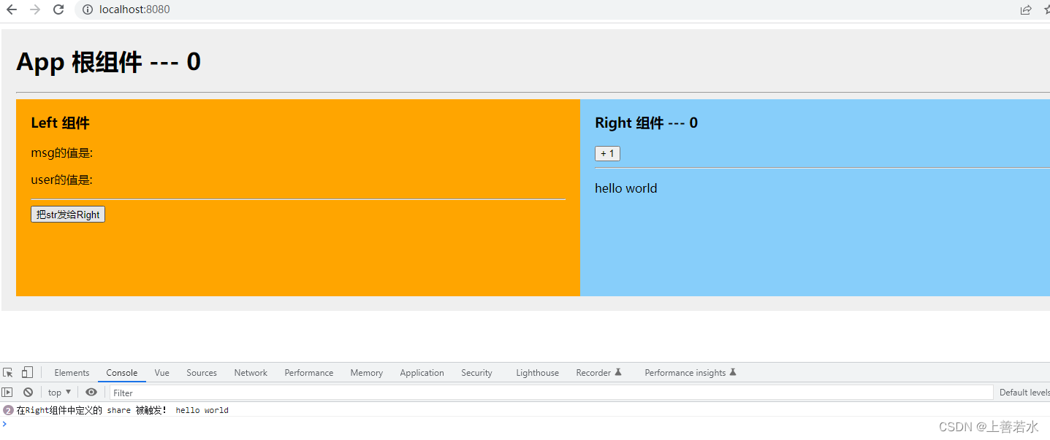Click the Right 组件 --- 0 heading

(x=646, y=123)
